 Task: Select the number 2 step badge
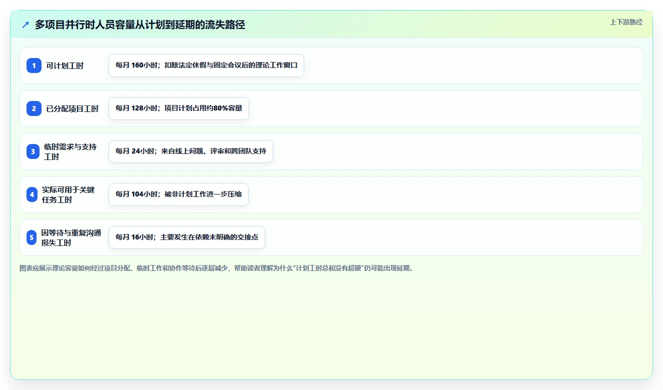(34, 108)
